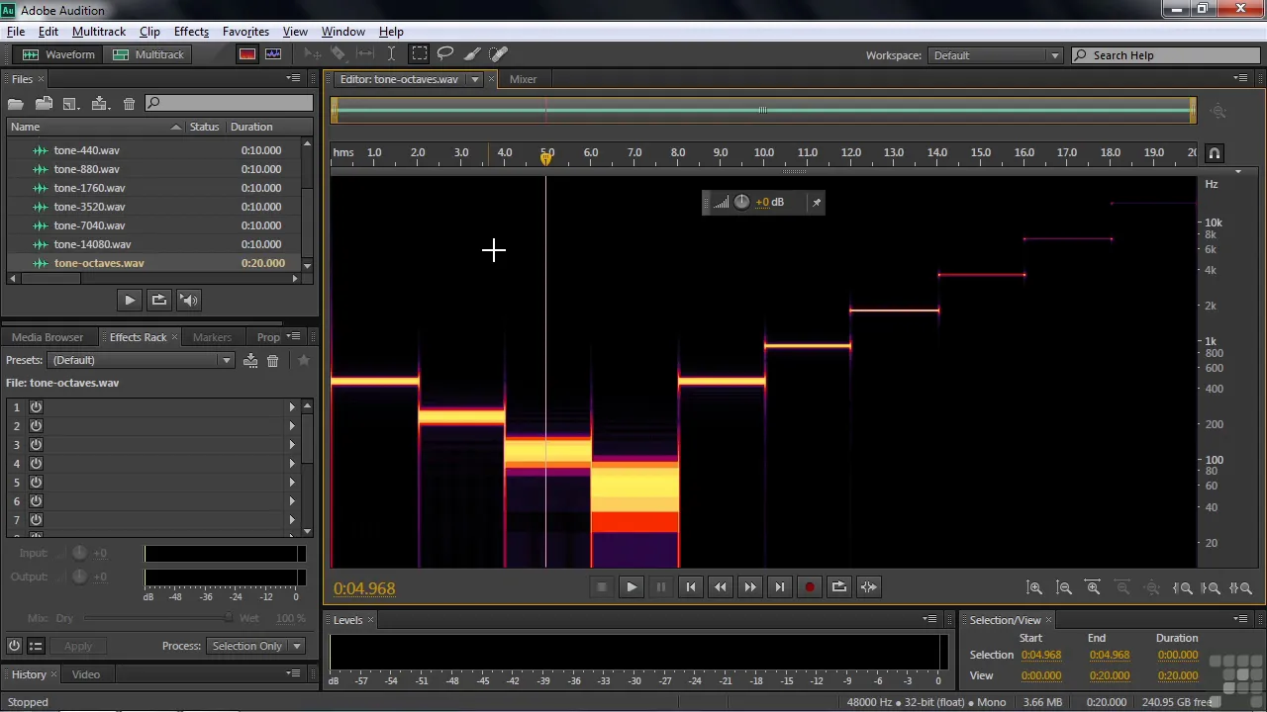Open the Levels panel options menu
This screenshot has height=712, width=1267.
pyautogui.click(x=929, y=620)
